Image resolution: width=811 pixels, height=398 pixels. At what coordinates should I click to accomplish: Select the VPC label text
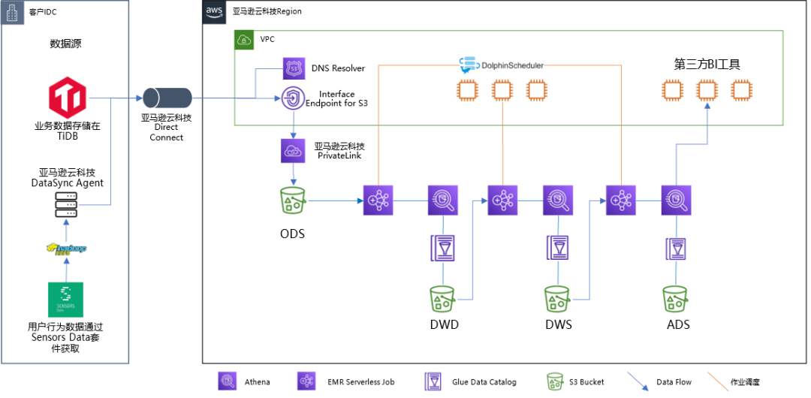[x=267, y=39]
